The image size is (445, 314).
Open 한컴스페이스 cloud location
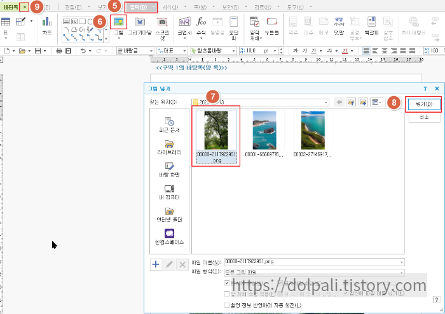[x=170, y=237]
